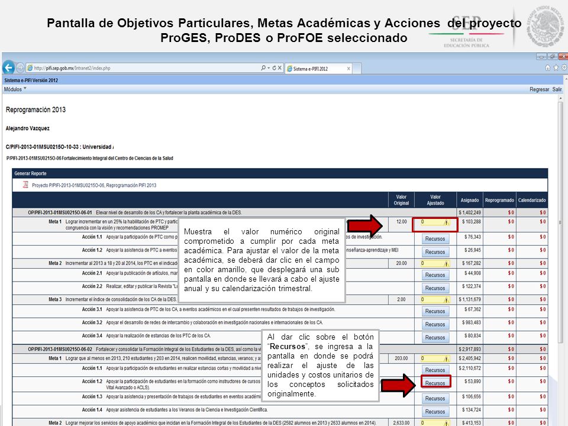Click Recursos button in the $ 53,890 row
This screenshot has height=426, width=568.
coord(435,383)
